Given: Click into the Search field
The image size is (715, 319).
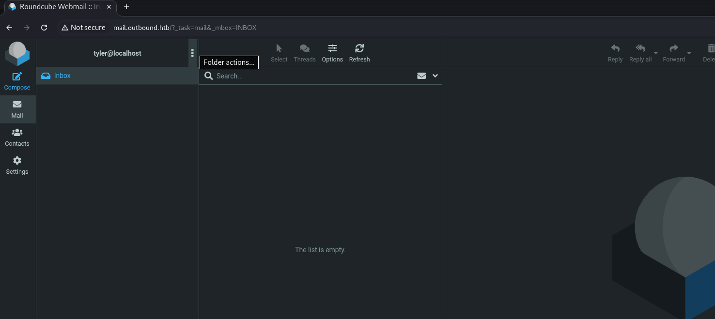Looking at the screenshot, I should 310,76.
